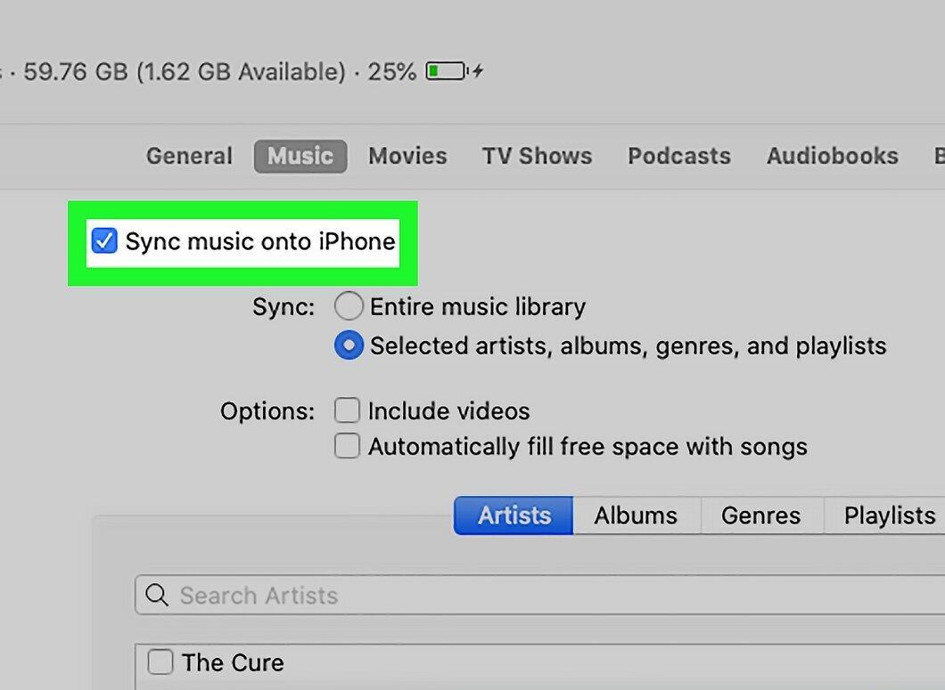Show the Albums list

pos(637,515)
